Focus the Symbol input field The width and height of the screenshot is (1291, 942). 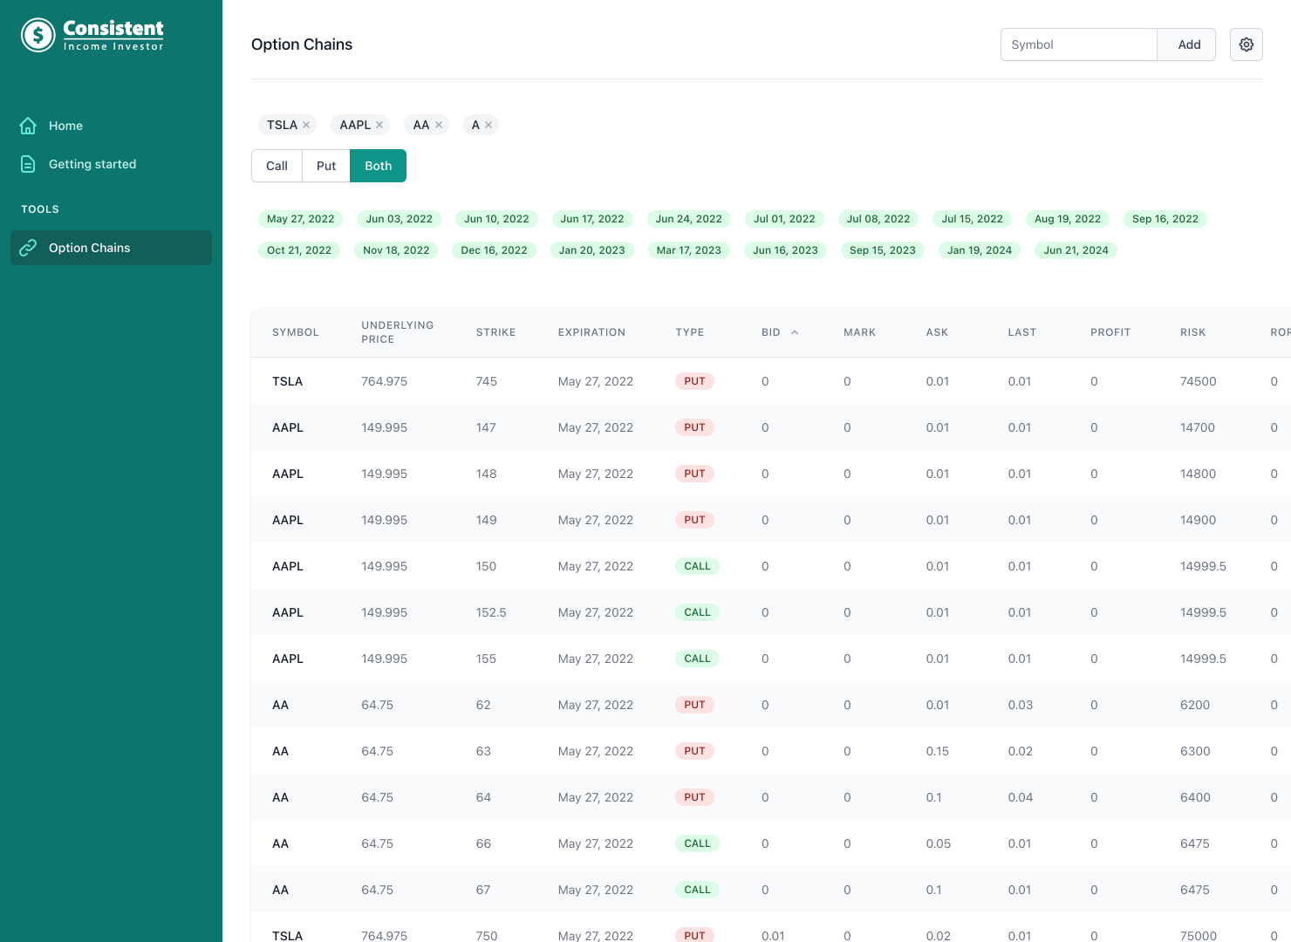[x=1078, y=44]
